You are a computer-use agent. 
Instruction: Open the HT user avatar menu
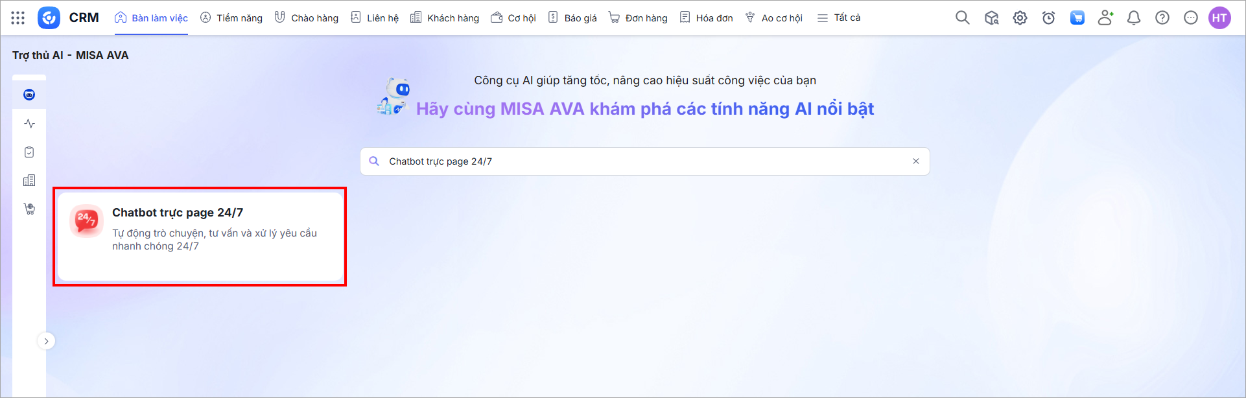click(x=1219, y=18)
